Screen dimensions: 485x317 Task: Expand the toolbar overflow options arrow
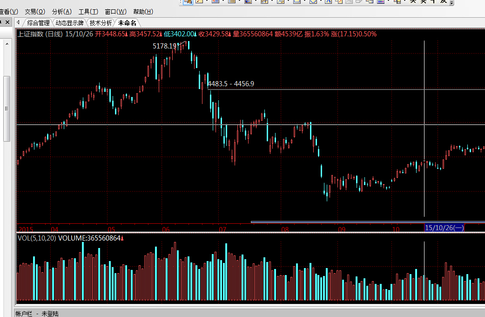point(452,3)
